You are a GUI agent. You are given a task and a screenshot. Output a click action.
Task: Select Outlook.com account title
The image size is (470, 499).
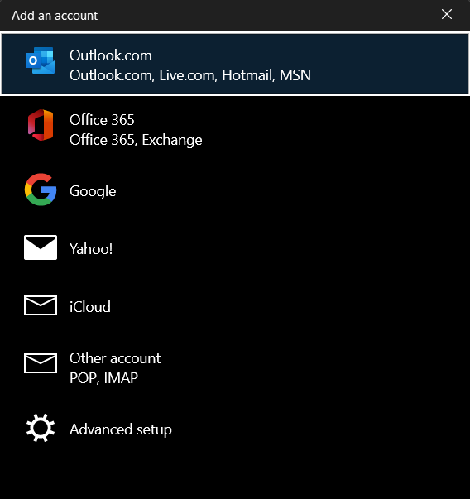(111, 55)
